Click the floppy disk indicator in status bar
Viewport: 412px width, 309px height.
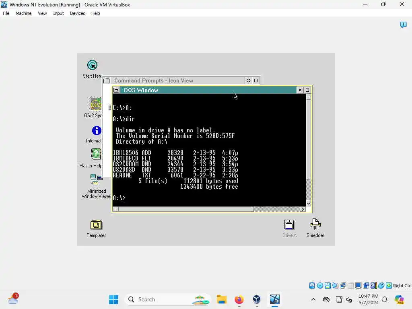click(328, 286)
